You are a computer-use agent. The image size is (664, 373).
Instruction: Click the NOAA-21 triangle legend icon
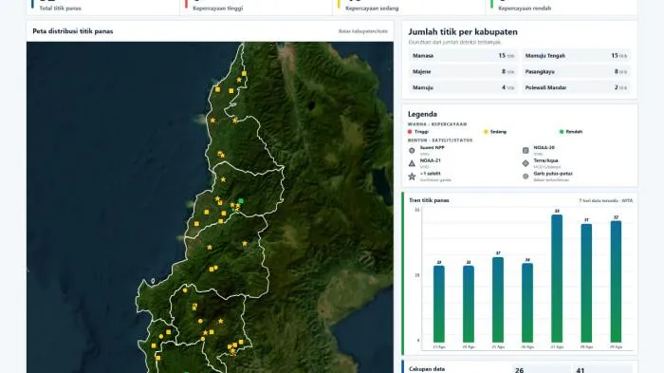[x=412, y=163]
